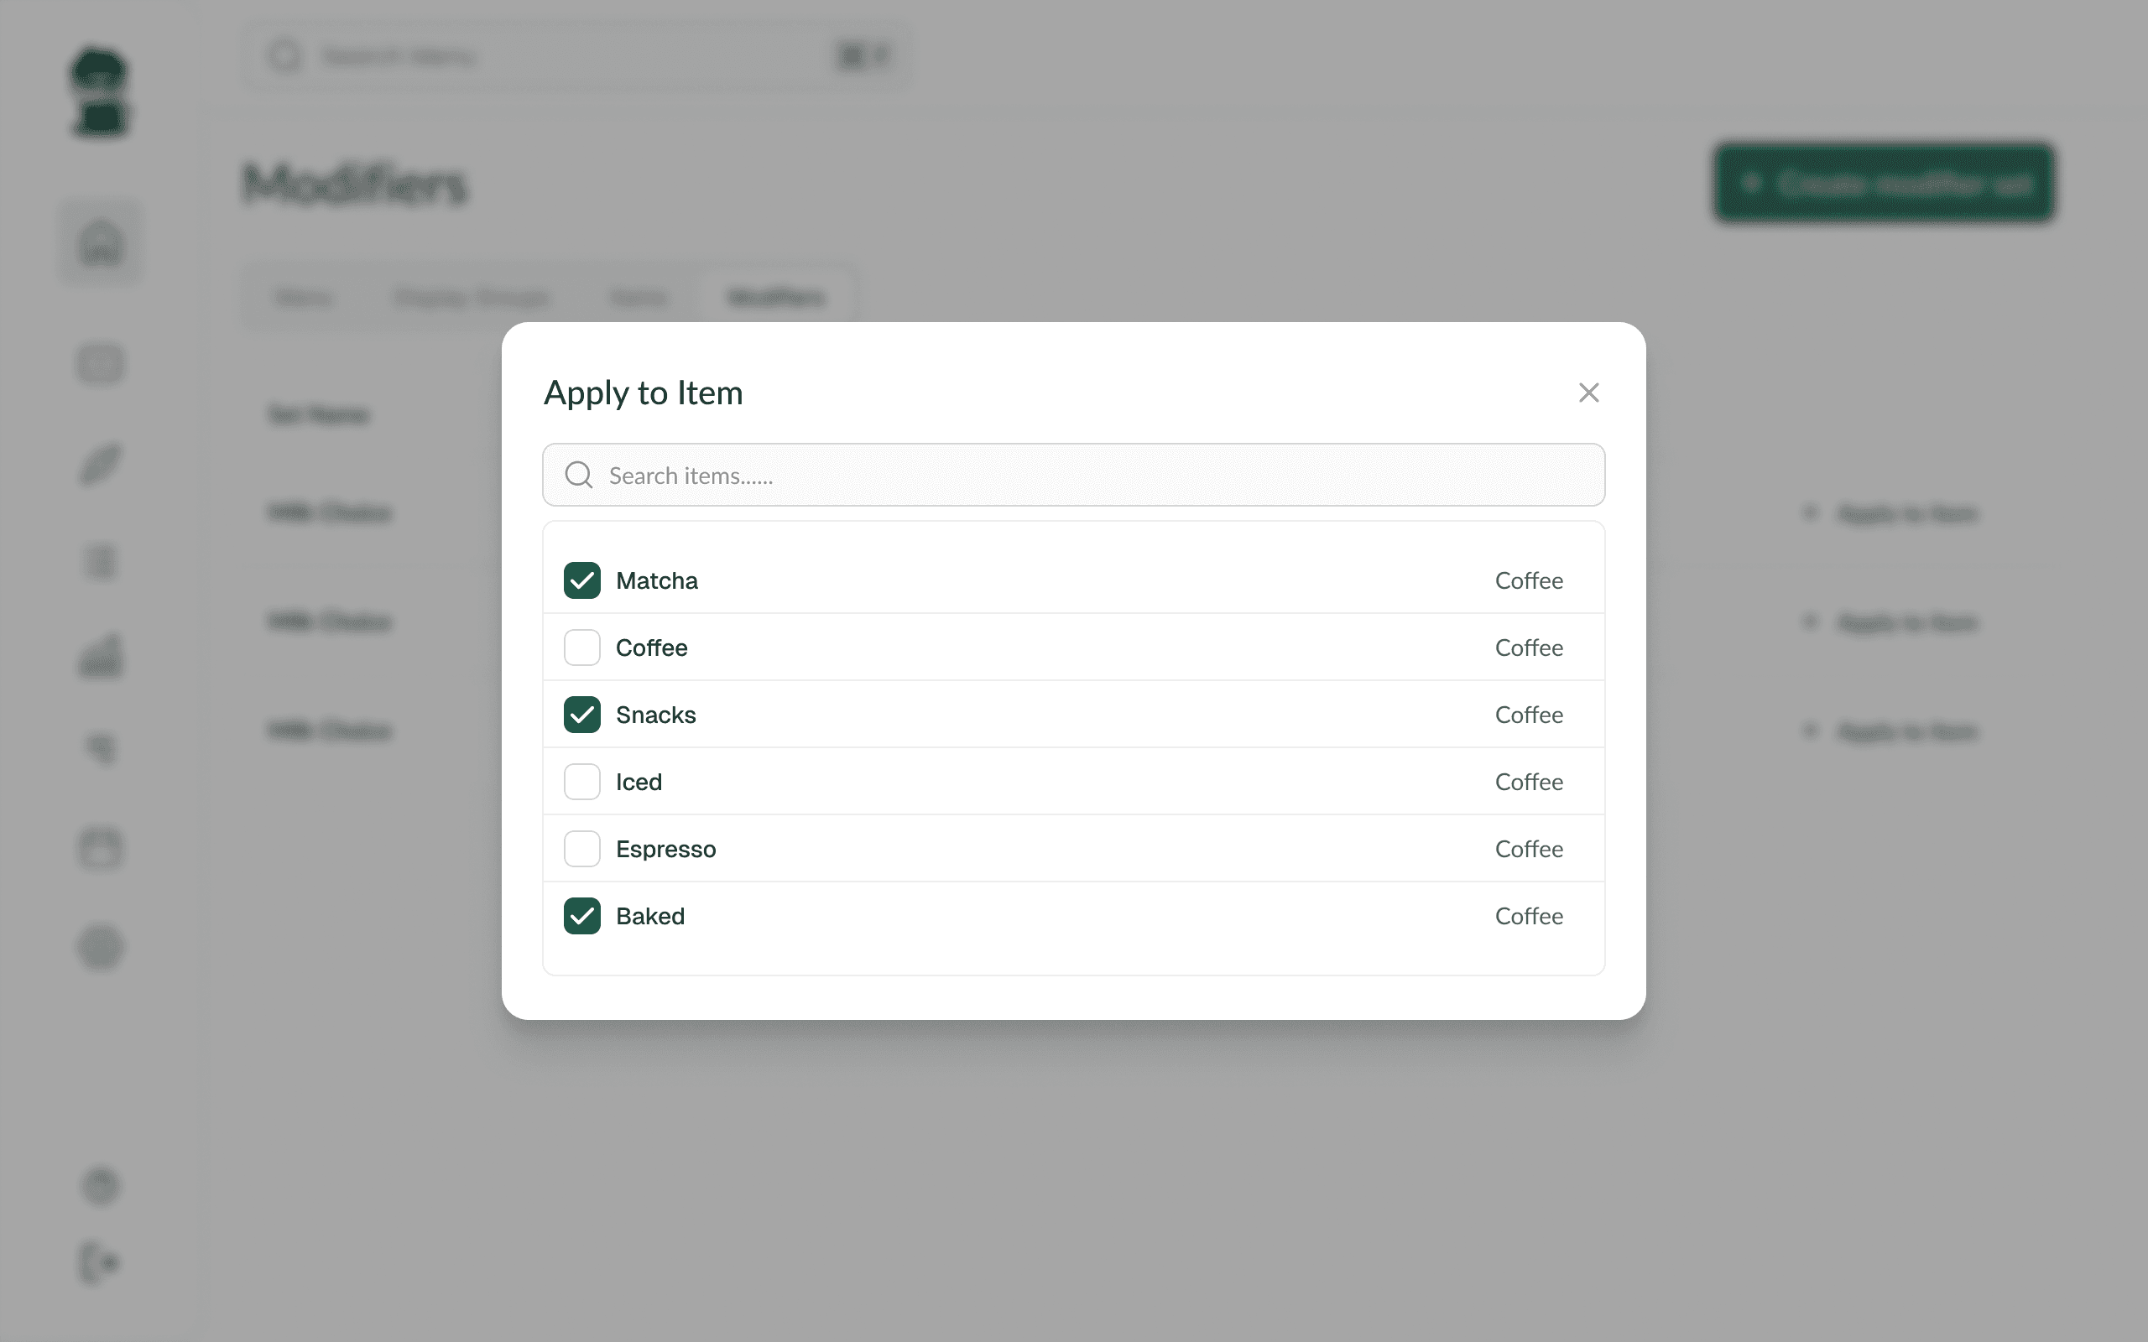Close the Apply to Item dialog

(x=1588, y=393)
